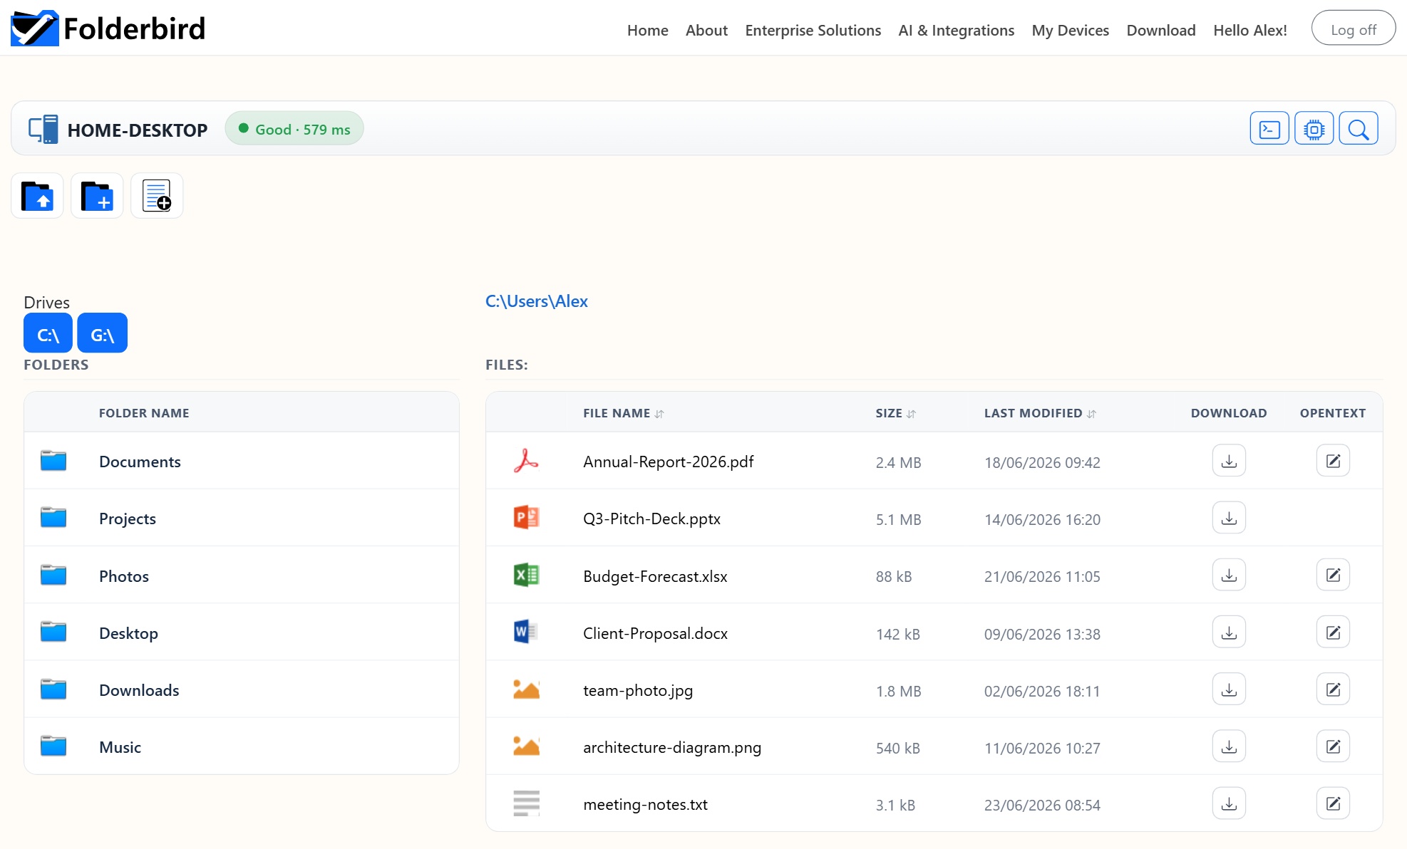The image size is (1407, 849).
Task: Open the Projects folder
Action: point(127,519)
